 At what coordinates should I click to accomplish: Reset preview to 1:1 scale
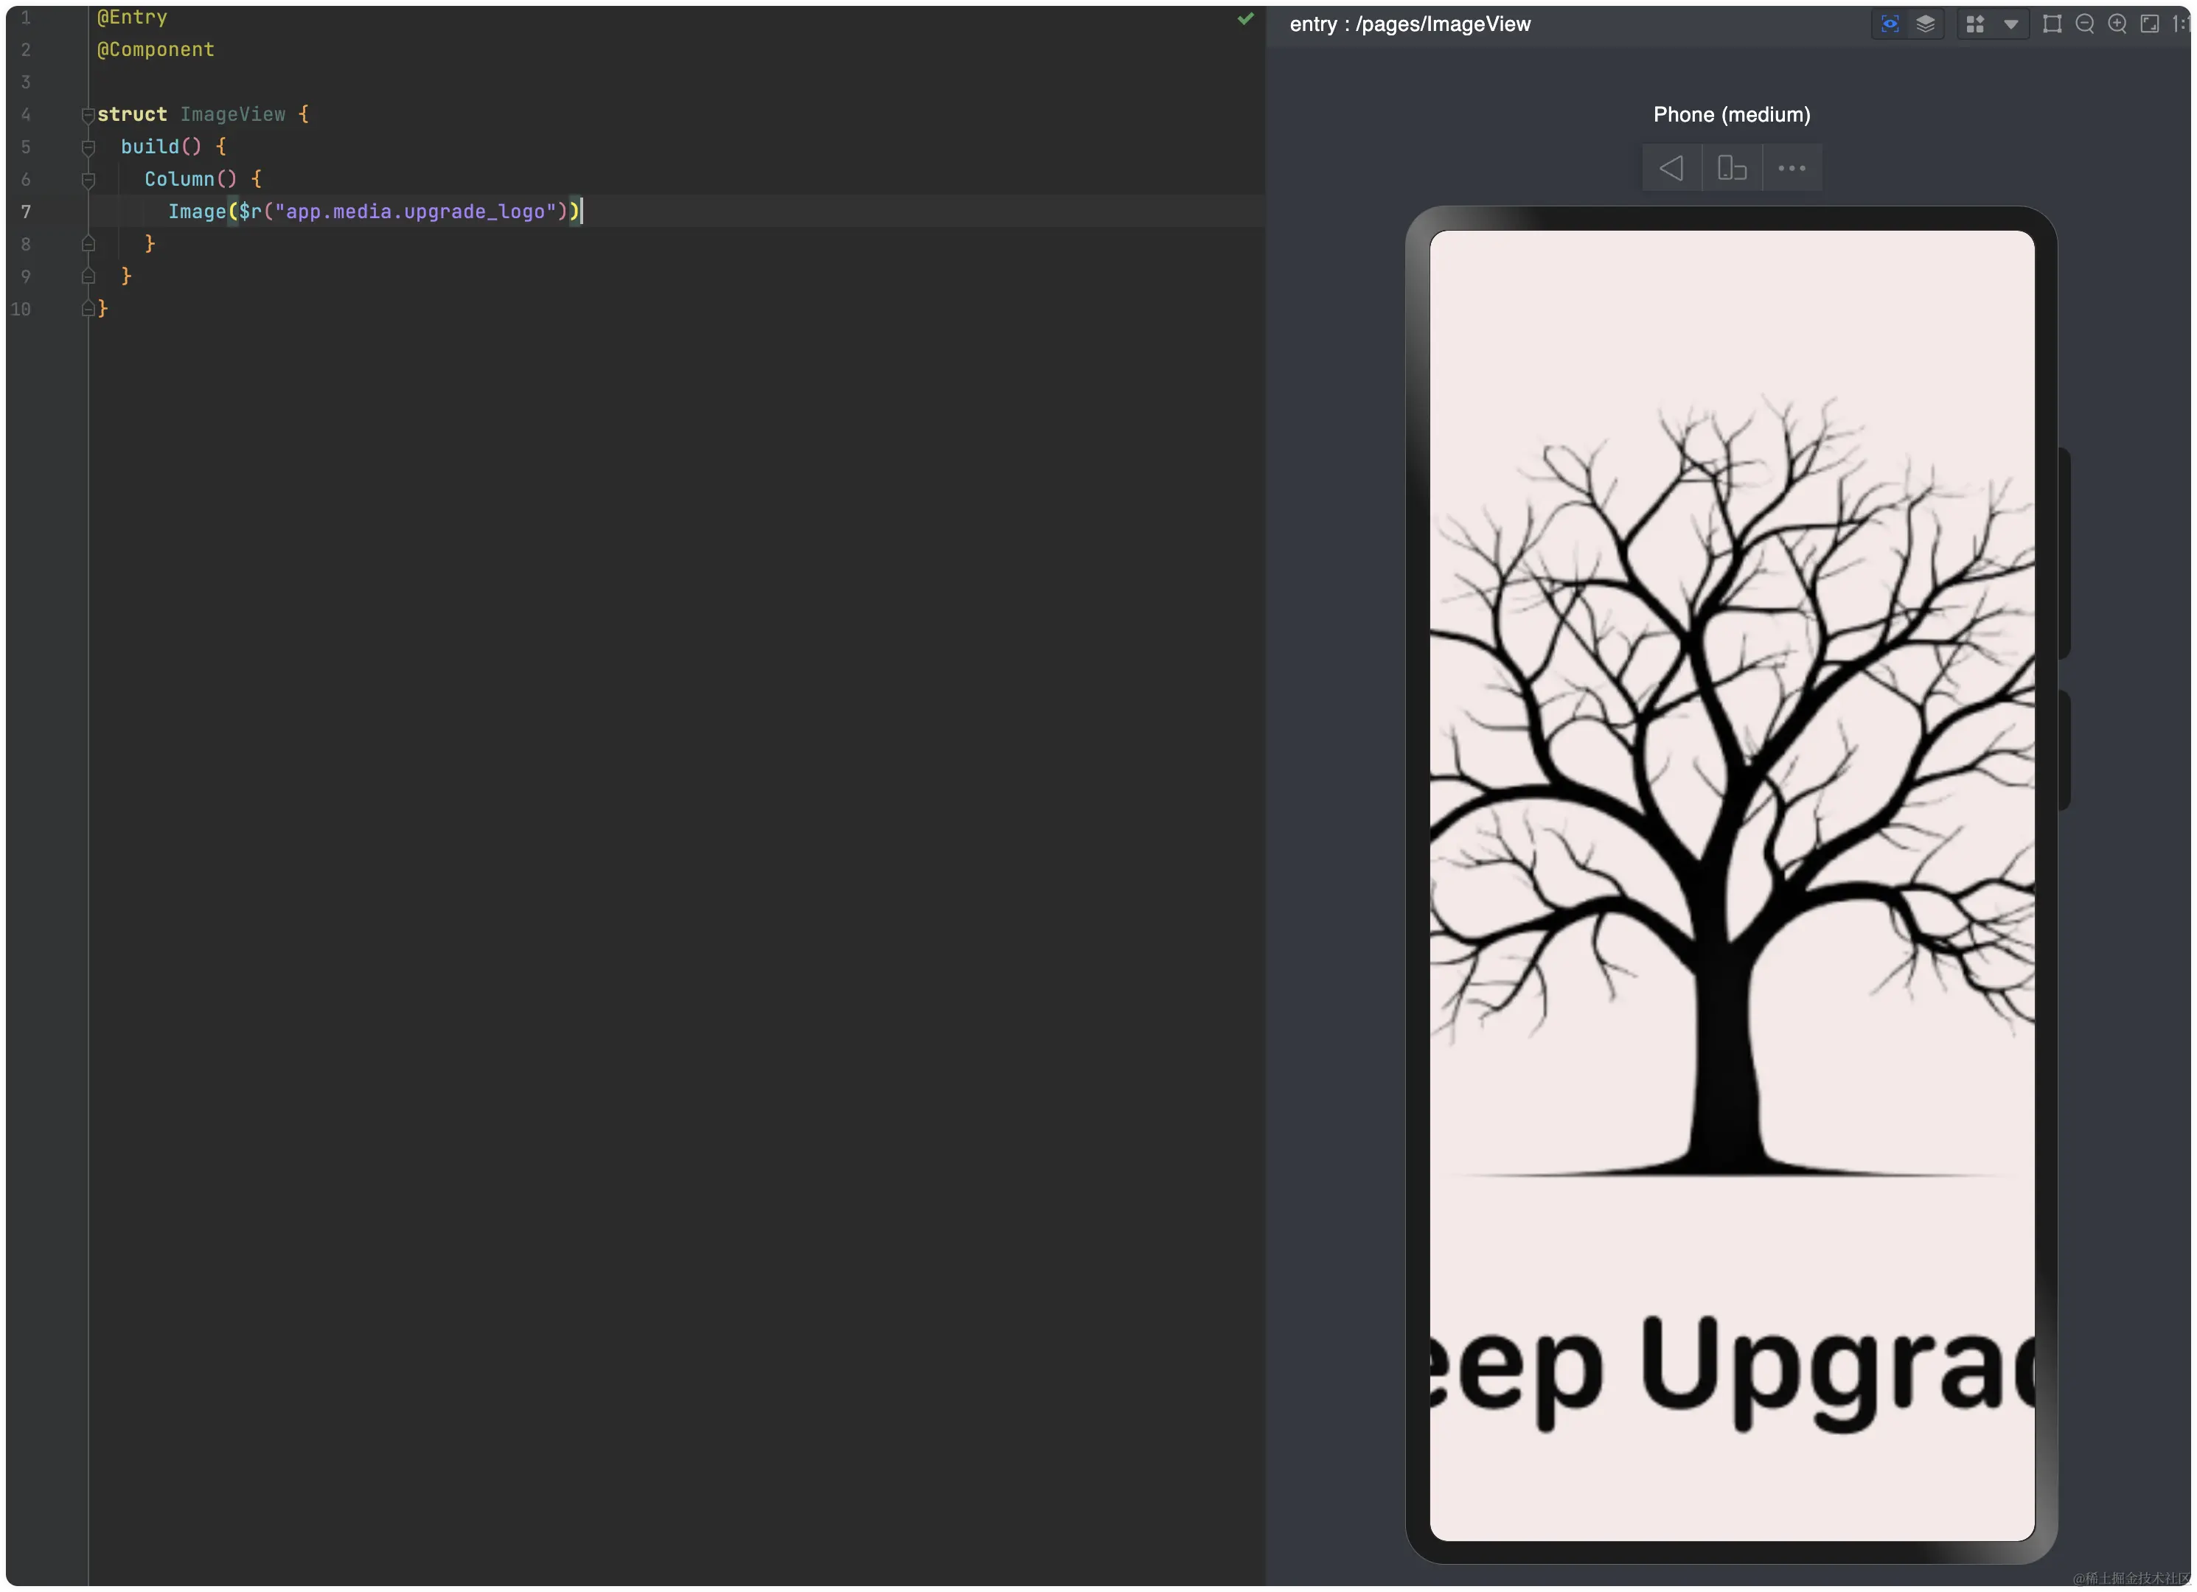[x=2179, y=24]
